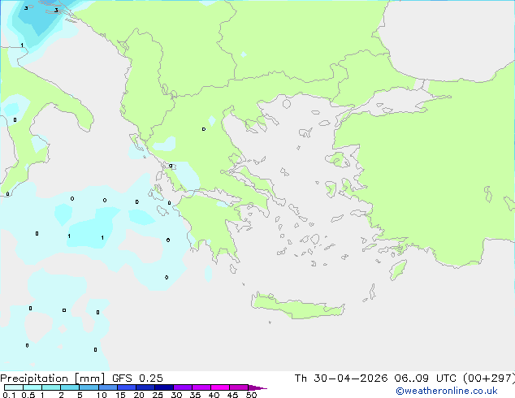Click the legend label '0.5'
515x398 pixels.
coord(28,395)
